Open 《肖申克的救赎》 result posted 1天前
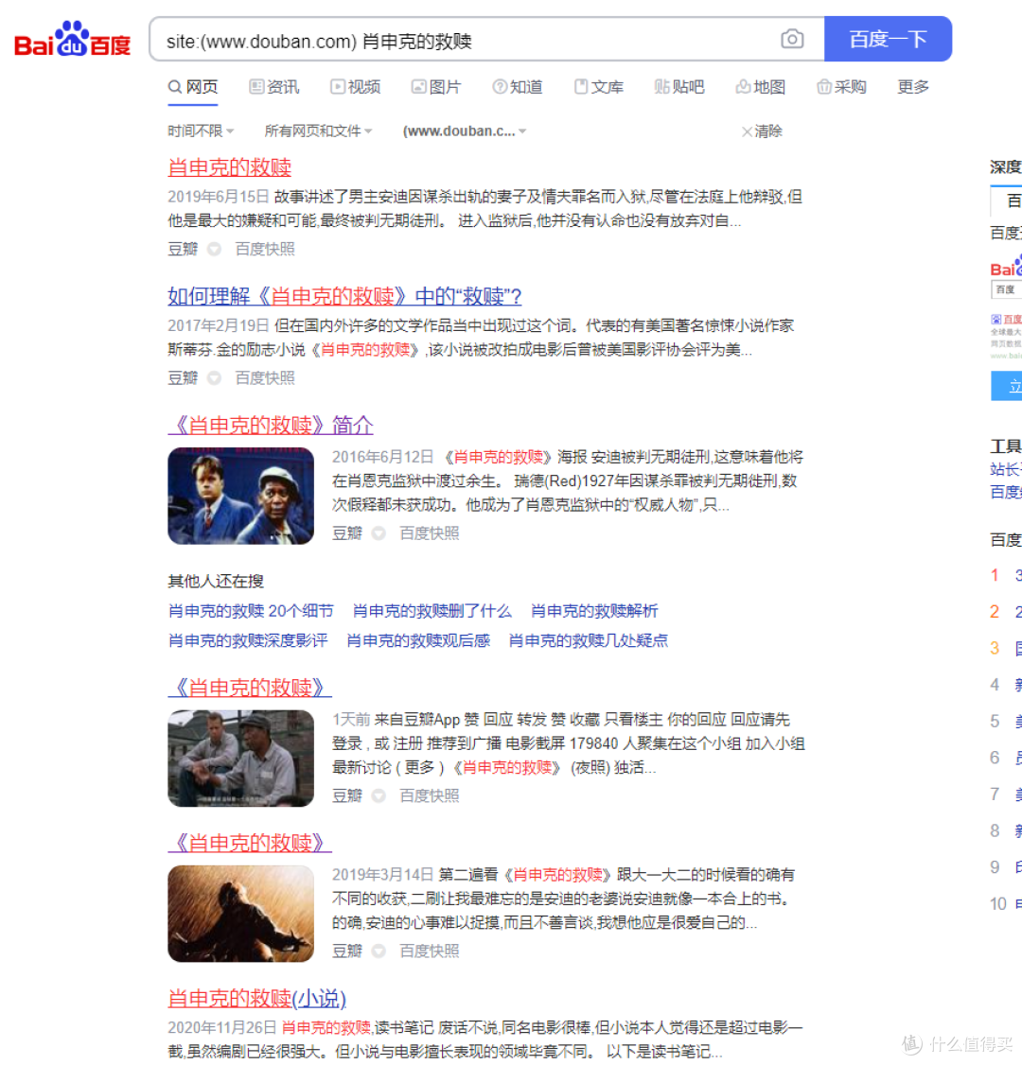This screenshot has width=1022, height=1065. [x=250, y=688]
